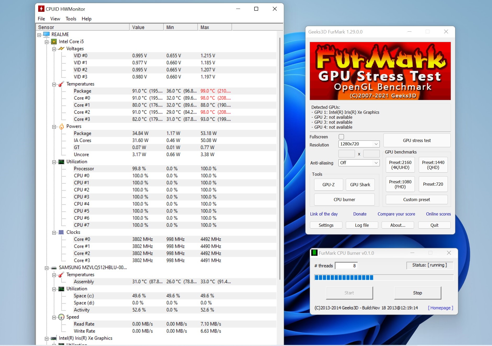Click the custom resolution height field
The width and height of the screenshot is (492, 346).
371,154
